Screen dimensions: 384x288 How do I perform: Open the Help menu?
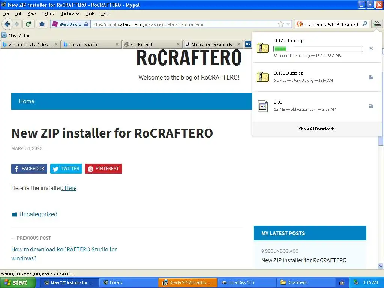pos(104,13)
